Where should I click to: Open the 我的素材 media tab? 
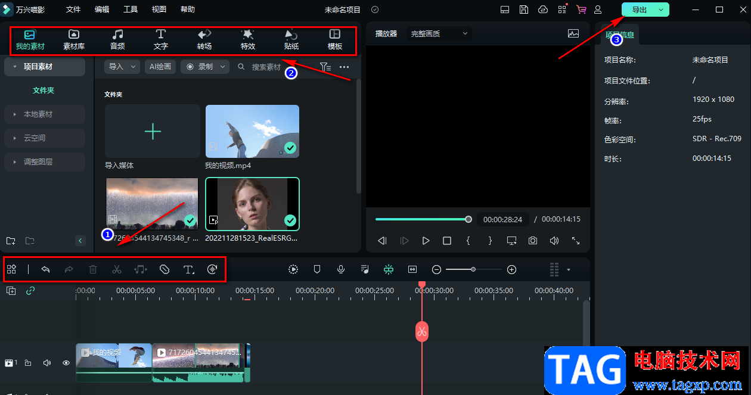tap(30, 39)
